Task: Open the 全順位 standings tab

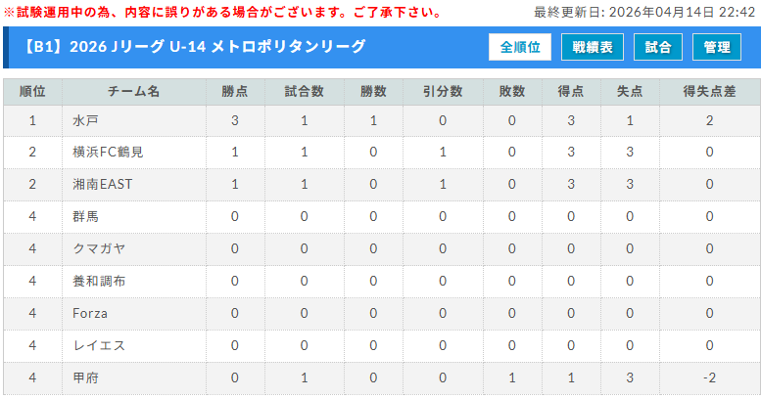Action: (520, 47)
